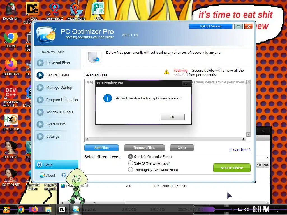Click green Secure Delete button

[232, 168]
